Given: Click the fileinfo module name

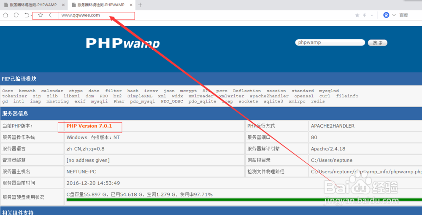Looking at the screenshot, I should 347,96.
